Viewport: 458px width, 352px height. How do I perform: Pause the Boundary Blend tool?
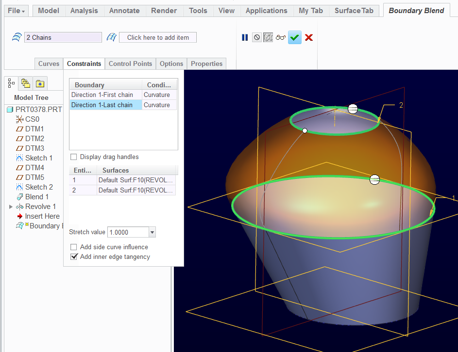[x=245, y=38]
